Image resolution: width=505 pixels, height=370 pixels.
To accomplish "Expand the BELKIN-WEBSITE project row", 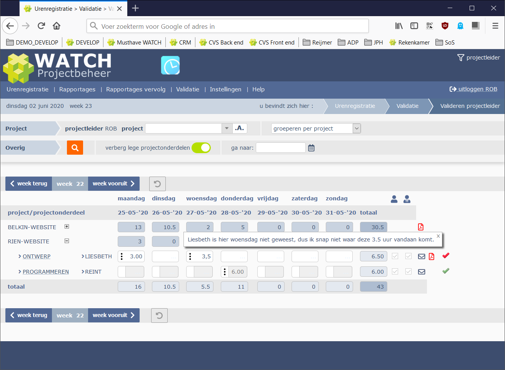I will (67, 226).
